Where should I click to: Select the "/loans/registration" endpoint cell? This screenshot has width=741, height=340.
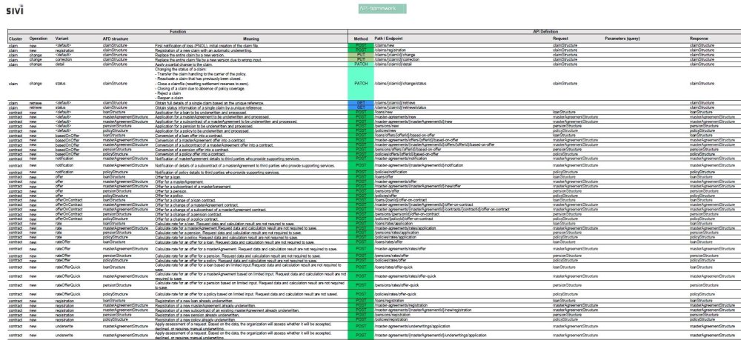click(x=462, y=301)
